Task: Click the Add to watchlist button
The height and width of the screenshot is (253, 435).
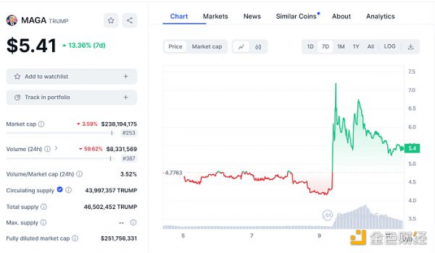Action: coord(71,76)
